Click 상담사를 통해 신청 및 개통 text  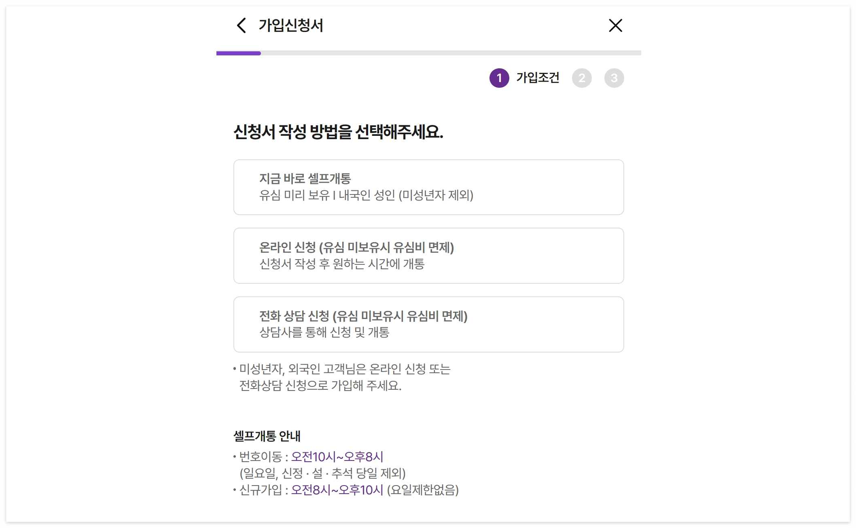coord(324,332)
